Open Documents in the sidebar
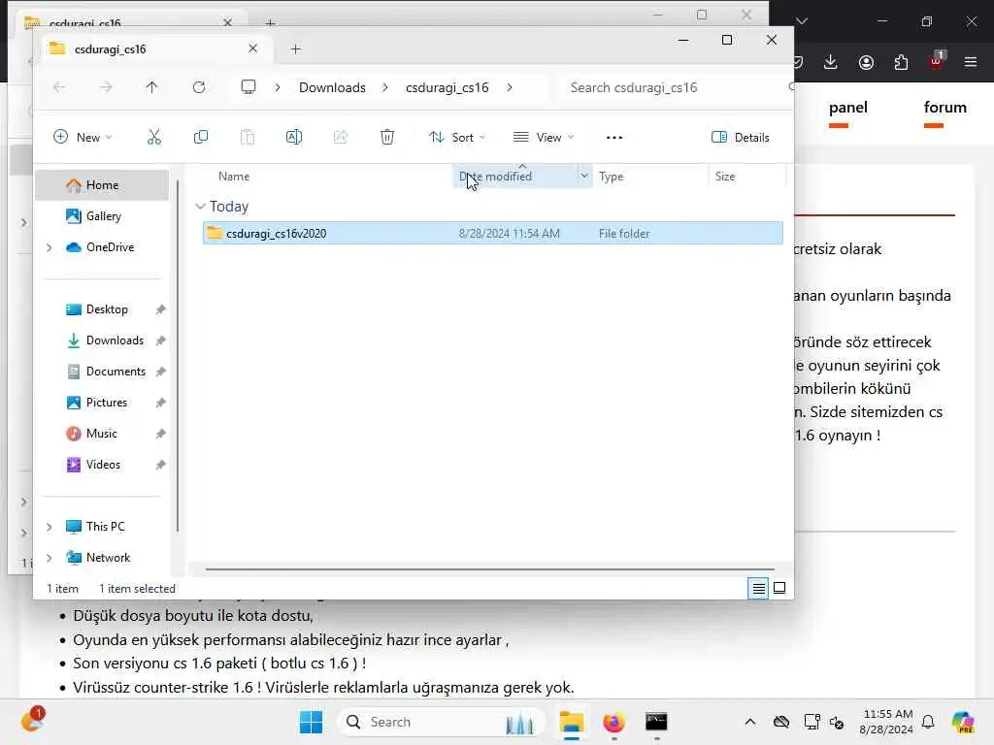The height and width of the screenshot is (745, 994). 116,372
